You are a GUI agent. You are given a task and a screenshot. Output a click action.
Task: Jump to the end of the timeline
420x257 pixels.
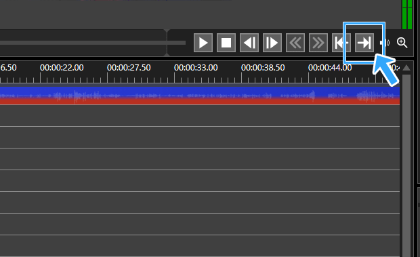click(x=364, y=43)
